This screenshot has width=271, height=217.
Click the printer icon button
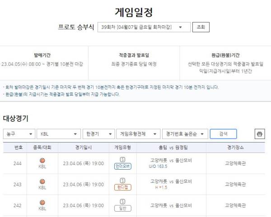[x=260, y=134]
